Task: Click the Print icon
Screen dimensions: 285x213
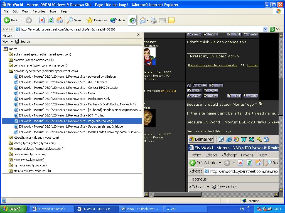Action: coord(154,20)
